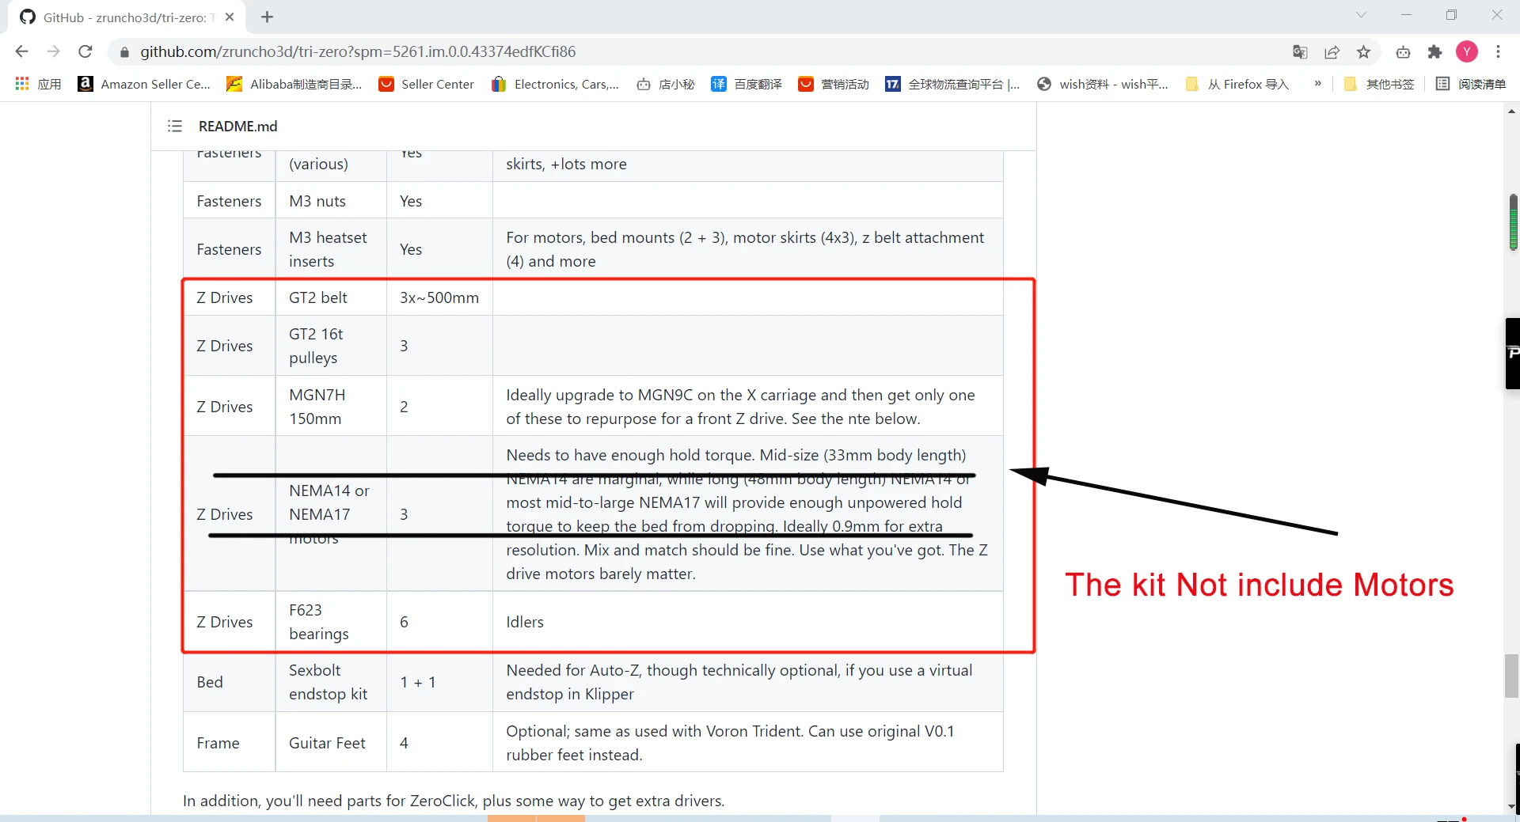Open the wish资料 bookmark

(1103, 84)
